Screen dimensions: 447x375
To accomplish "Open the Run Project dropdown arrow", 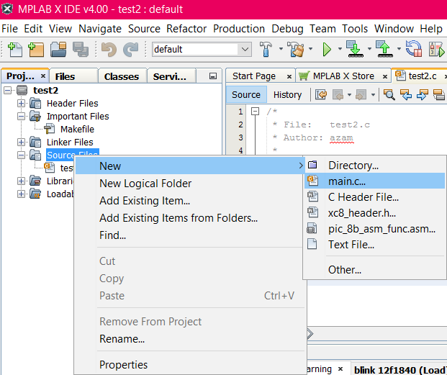I will click(x=340, y=49).
